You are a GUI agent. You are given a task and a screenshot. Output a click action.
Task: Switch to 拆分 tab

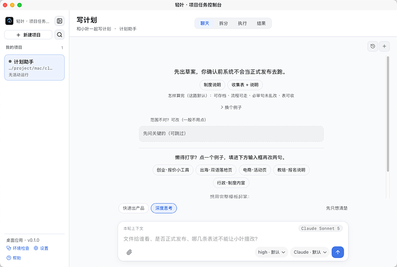pos(223,24)
